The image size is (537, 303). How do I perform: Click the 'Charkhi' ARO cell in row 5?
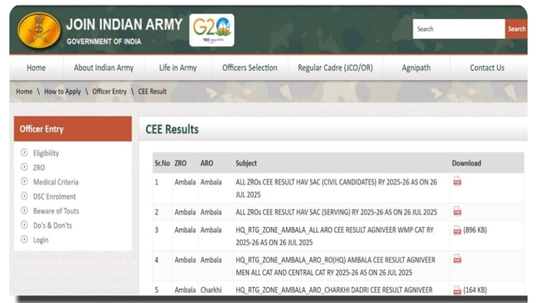click(x=211, y=290)
